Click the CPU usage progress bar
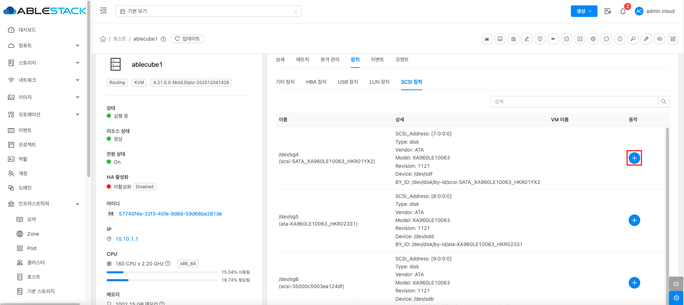 [x=162, y=272]
